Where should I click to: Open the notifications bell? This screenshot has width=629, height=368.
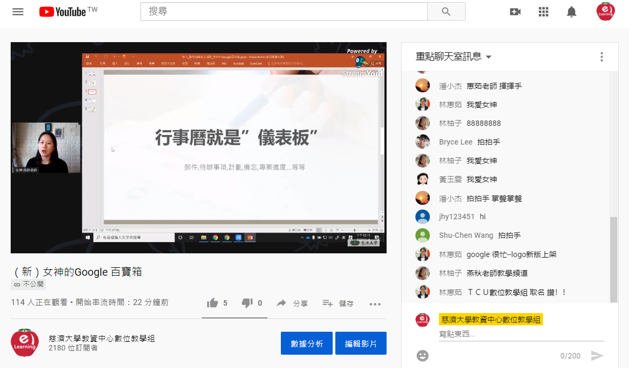[x=572, y=12]
